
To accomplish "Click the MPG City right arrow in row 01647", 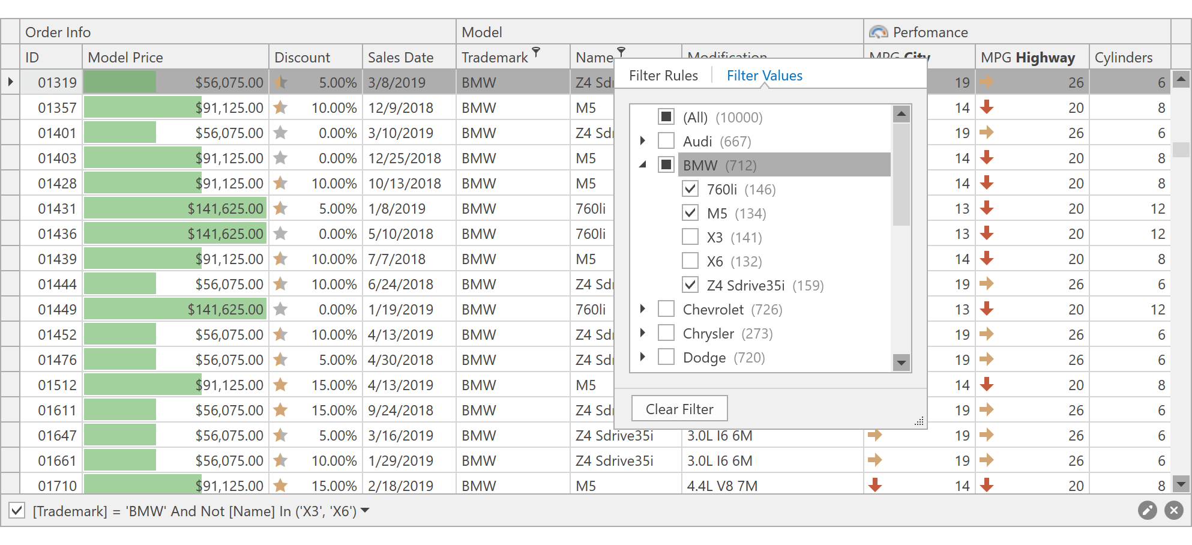I will coord(875,435).
